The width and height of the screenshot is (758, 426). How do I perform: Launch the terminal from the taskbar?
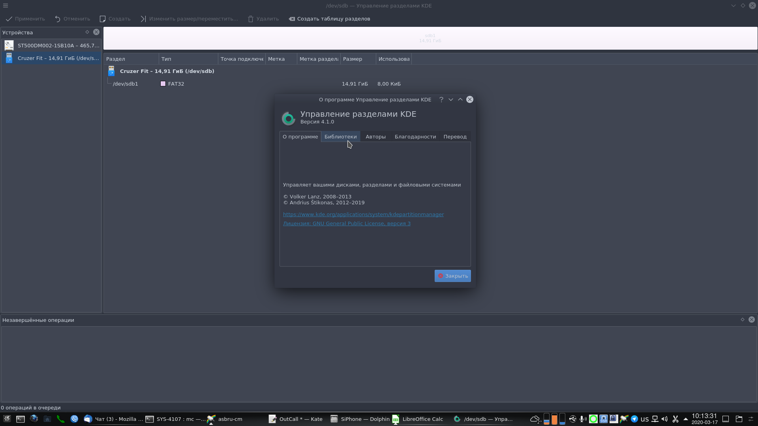pos(21,419)
